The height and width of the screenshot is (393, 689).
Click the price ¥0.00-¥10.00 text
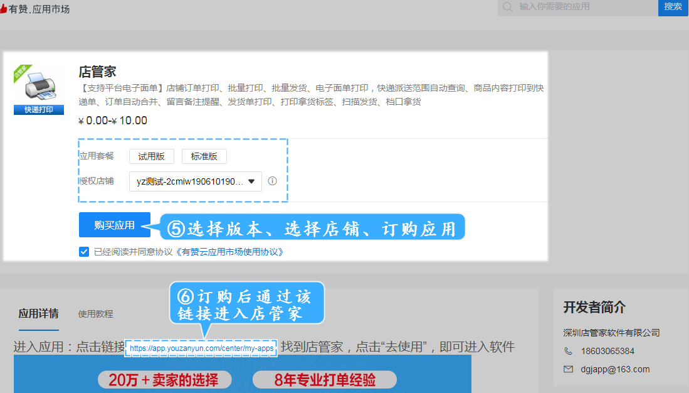pyautogui.click(x=113, y=121)
